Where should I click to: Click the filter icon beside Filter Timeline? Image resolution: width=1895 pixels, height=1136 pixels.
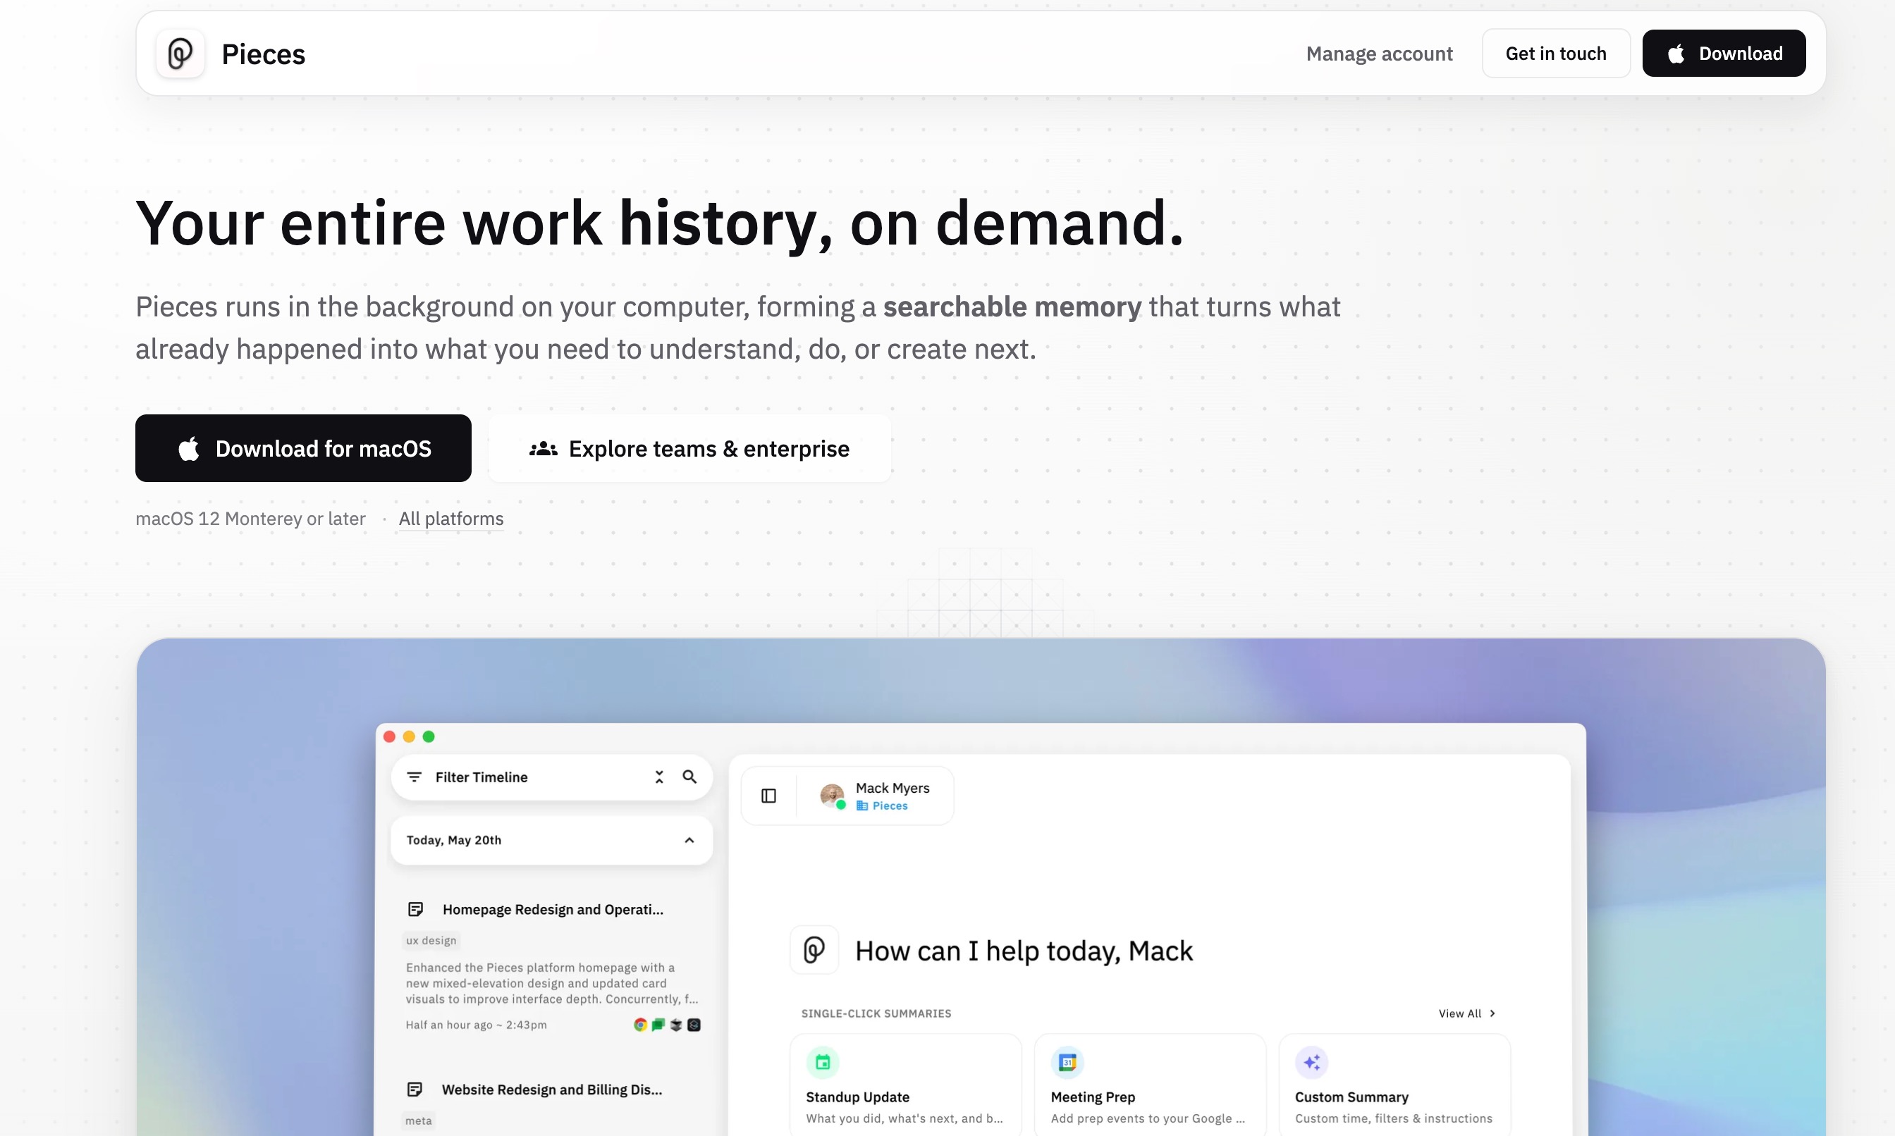coord(415,777)
